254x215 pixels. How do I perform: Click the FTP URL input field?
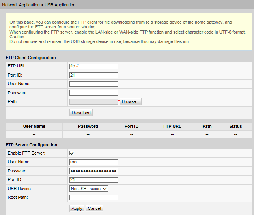[x=93, y=66]
